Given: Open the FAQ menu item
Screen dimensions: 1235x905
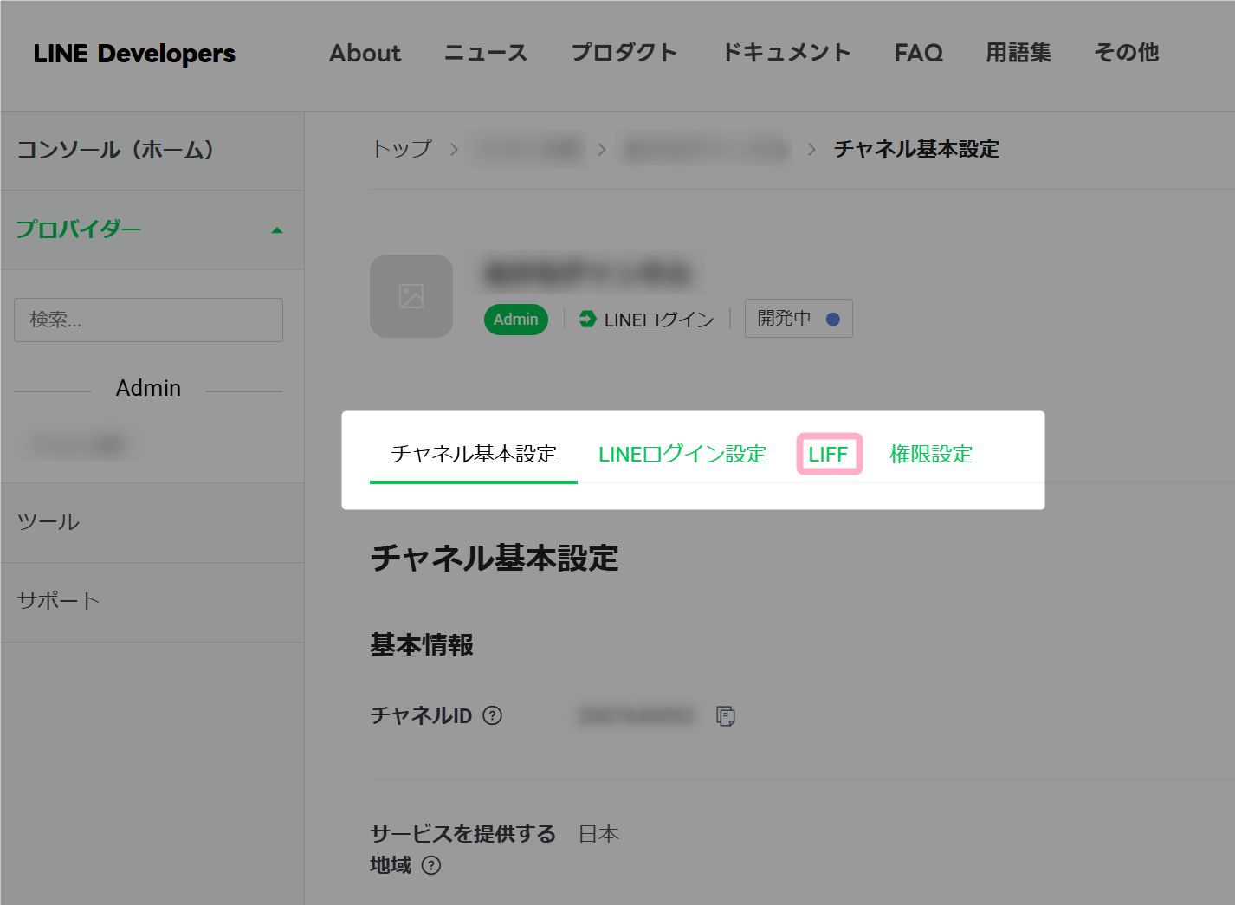Looking at the screenshot, I should tap(918, 53).
